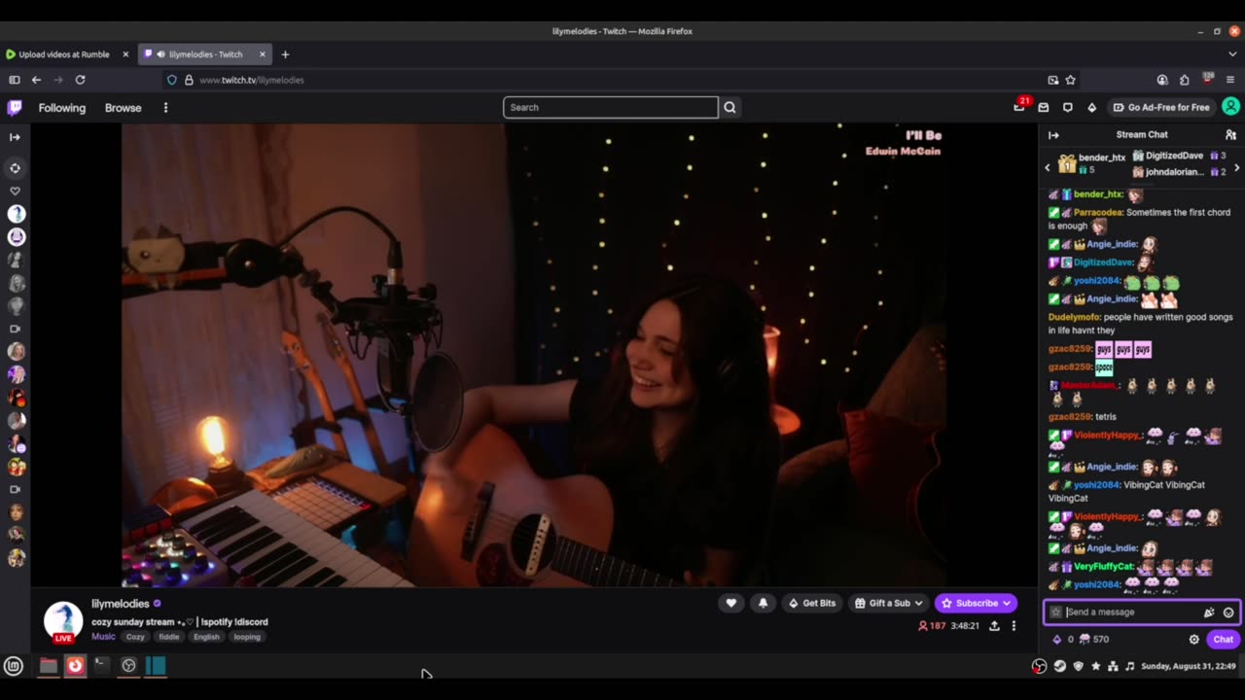Open the channel points 570 balance

(1094, 639)
